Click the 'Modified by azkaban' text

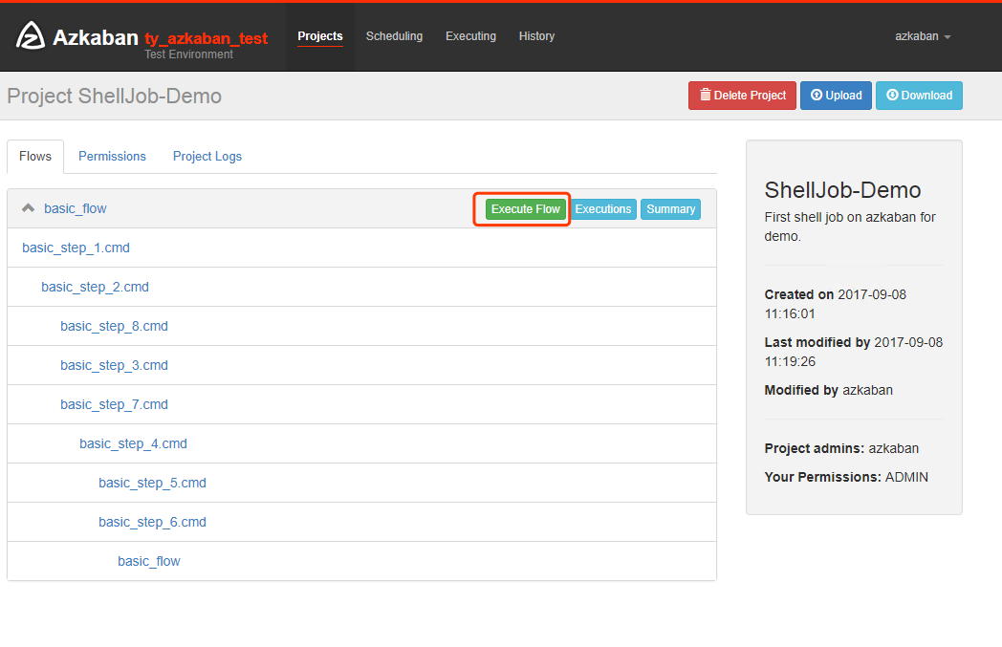(828, 390)
